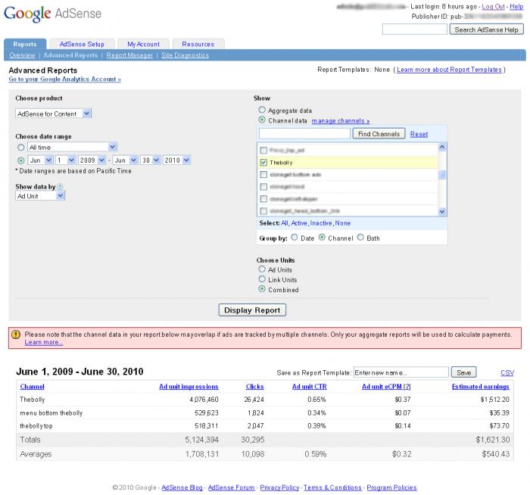
Task: Download report via CSV link
Action: [507, 372]
